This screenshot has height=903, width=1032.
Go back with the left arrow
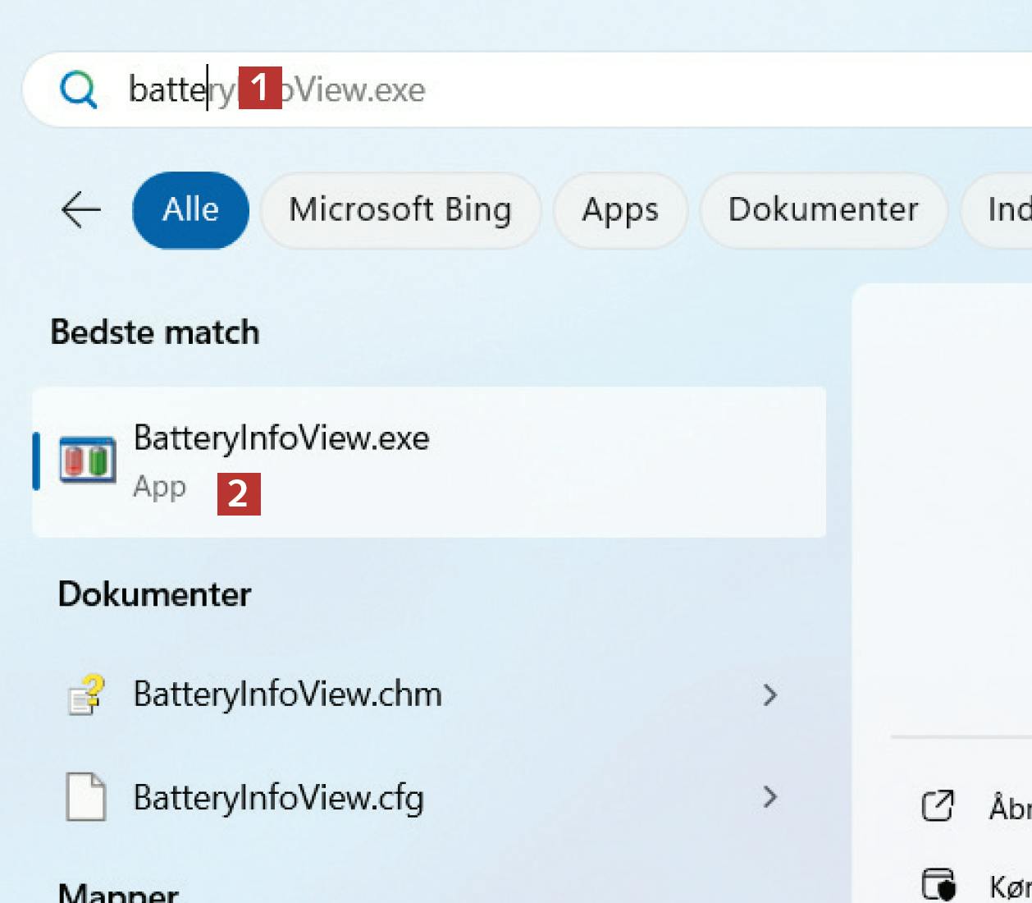tap(81, 210)
